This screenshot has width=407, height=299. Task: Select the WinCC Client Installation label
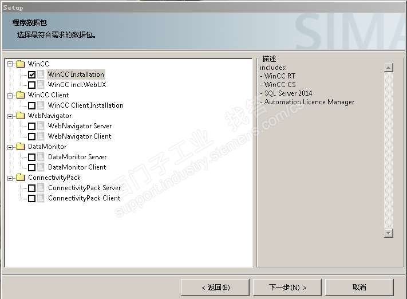(x=86, y=105)
